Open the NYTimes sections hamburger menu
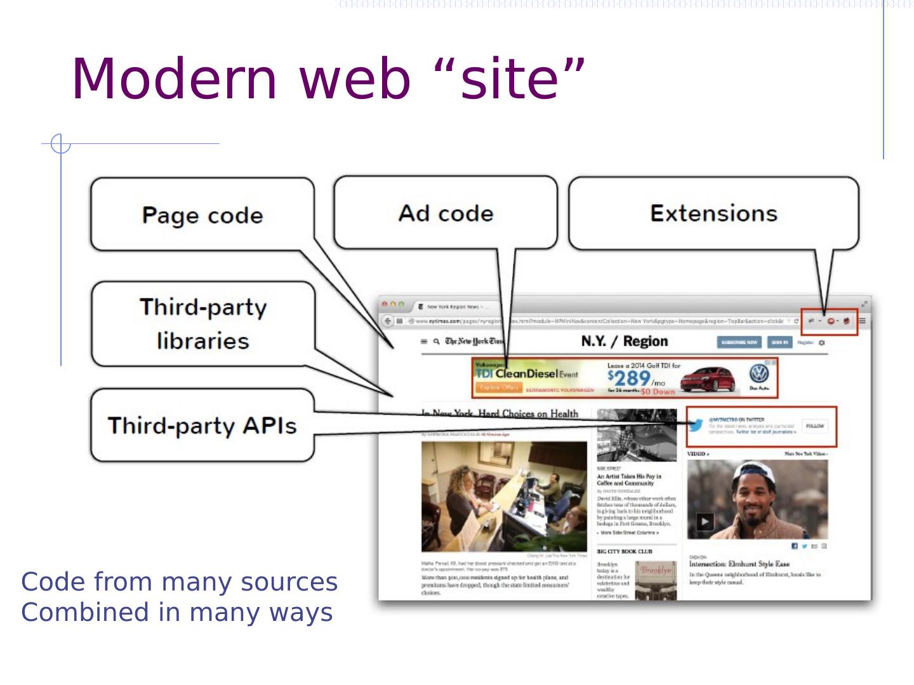The width and height of the screenshot is (914, 685). pyautogui.click(x=425, y=342)
